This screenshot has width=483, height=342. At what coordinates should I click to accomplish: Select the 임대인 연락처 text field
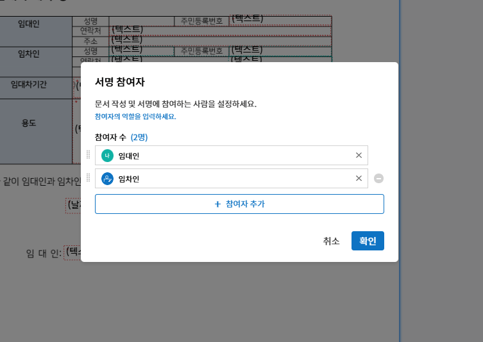pyautogui.click(x=219, y=30)
